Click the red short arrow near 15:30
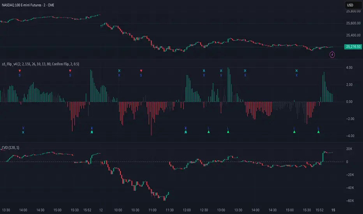The width and height of the screenshot is (363, 214). [70, 71]
